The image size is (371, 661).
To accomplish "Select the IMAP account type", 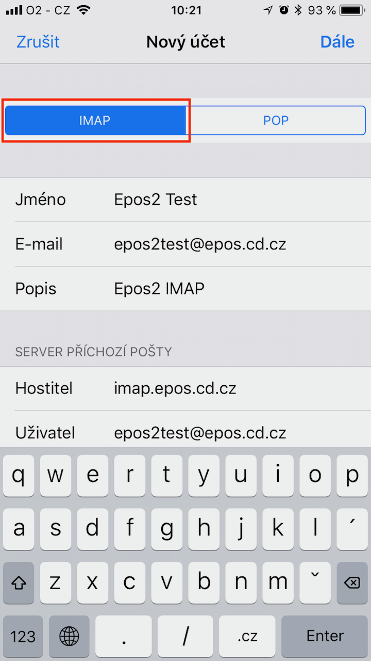I will [x=95, y=120].
